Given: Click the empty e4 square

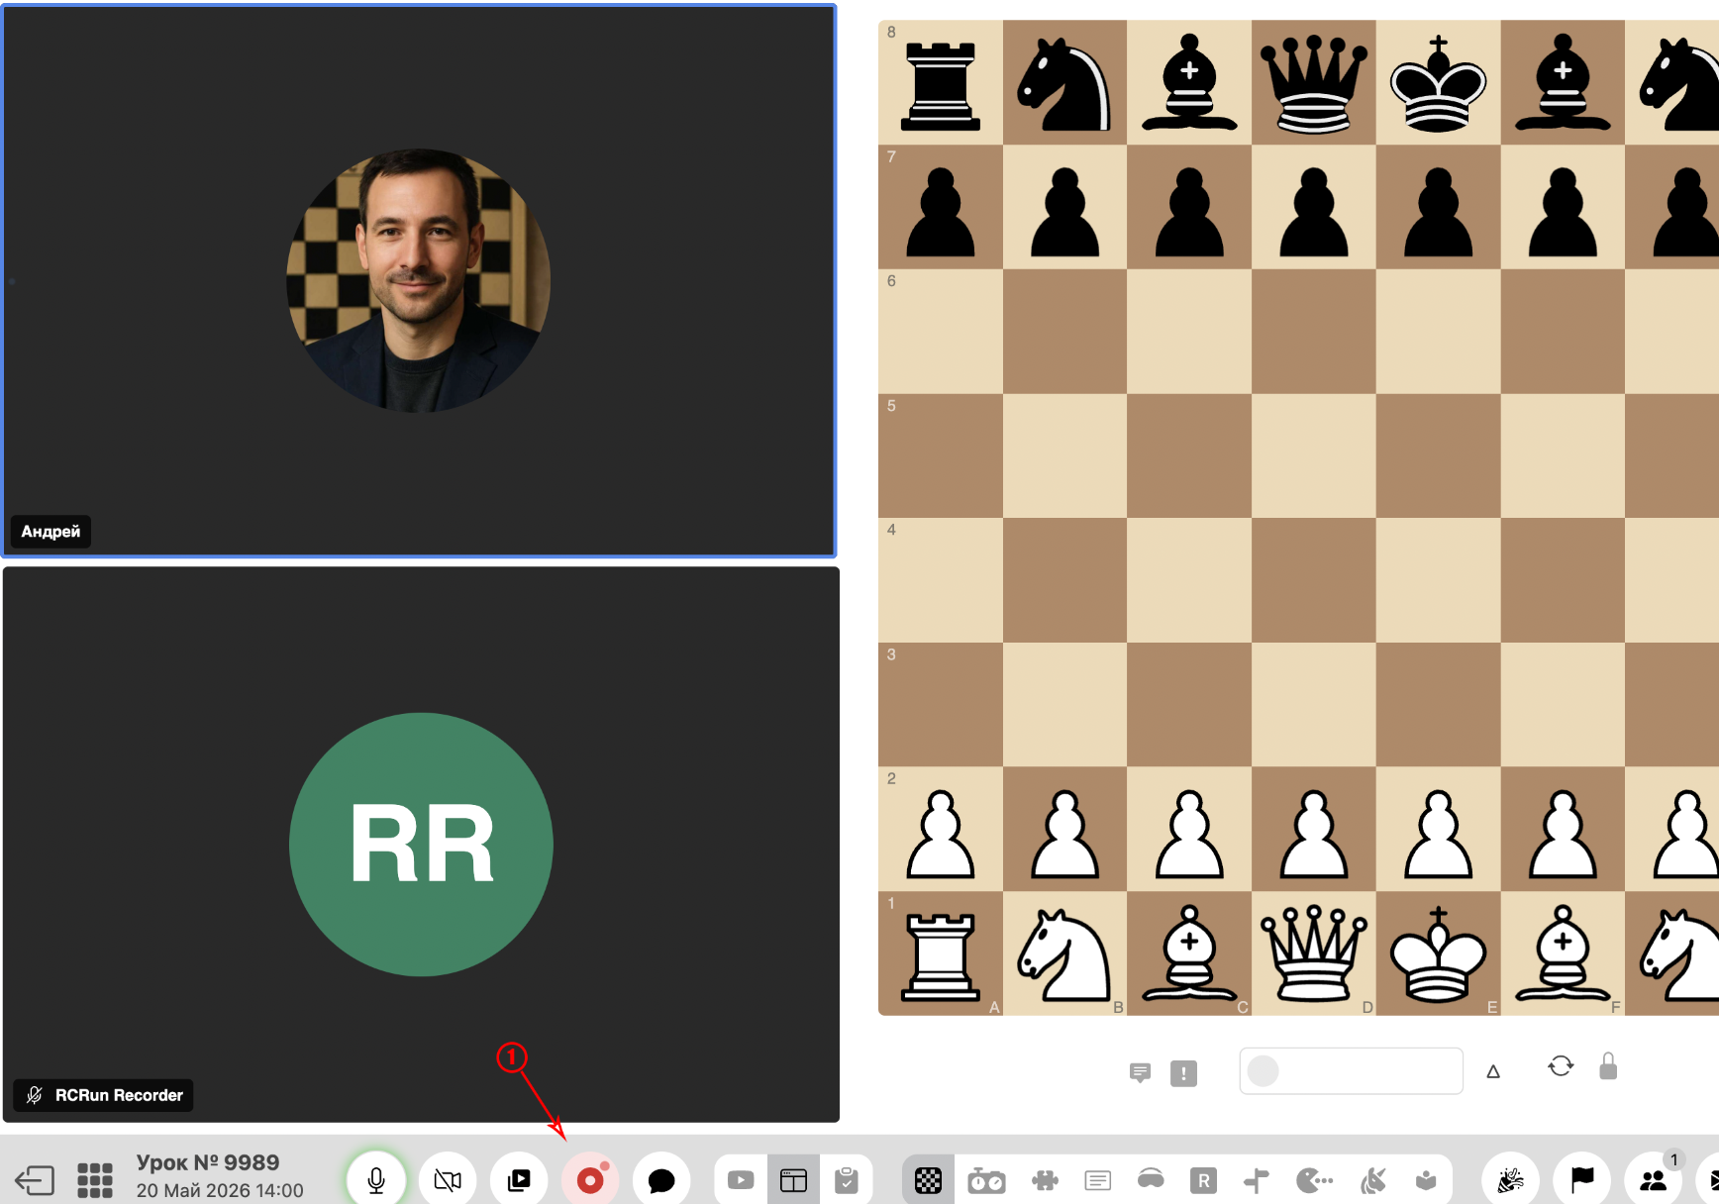Looking at the screenshot, I should 1438,580.
